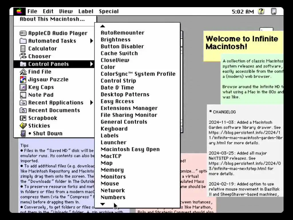Open the Color control panel
The image size is (293, 220).
coord(108,67)
